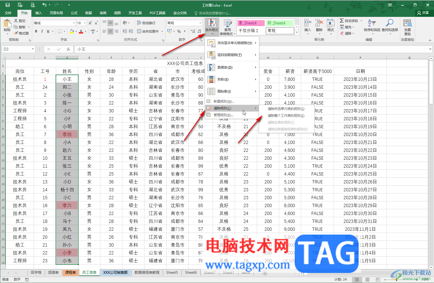
Task: Click the 文件 file button
Action: tap(8, 13)
